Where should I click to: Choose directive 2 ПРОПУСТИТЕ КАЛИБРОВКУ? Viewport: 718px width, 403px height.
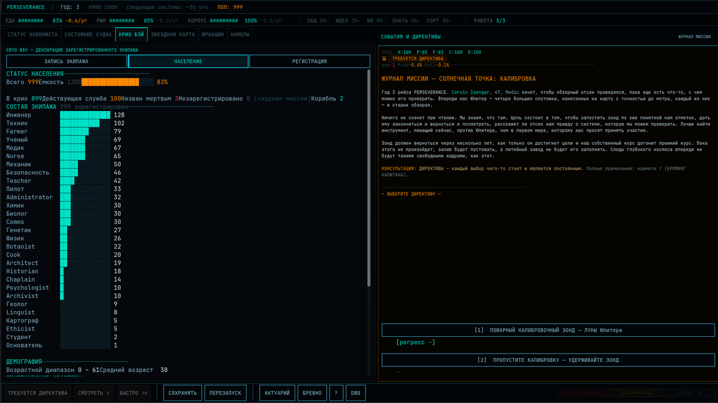coord(548,360)
